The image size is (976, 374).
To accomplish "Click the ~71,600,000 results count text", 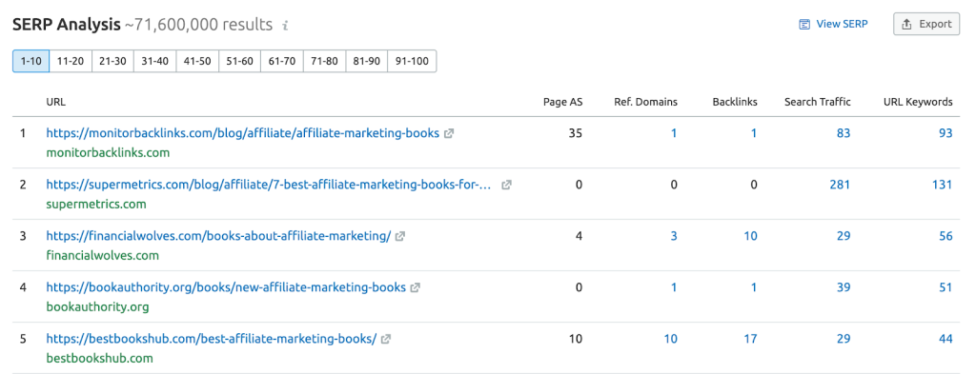I will [x=198, y=25].
